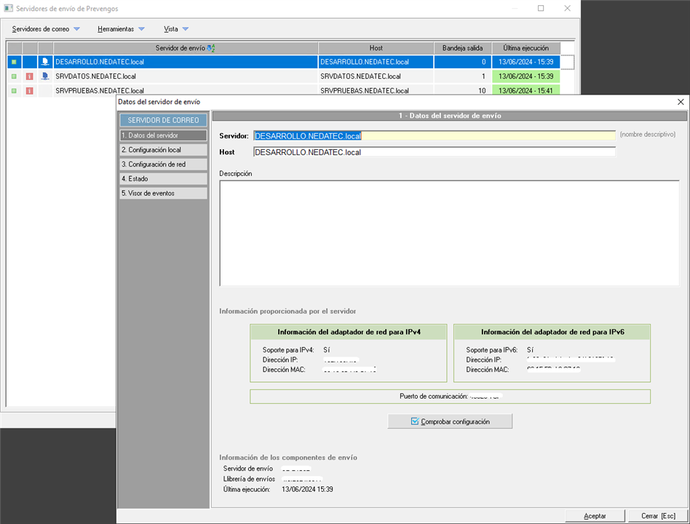
Task: Click the blue server icon of DESARROLLO row
Action: point(45,62)
